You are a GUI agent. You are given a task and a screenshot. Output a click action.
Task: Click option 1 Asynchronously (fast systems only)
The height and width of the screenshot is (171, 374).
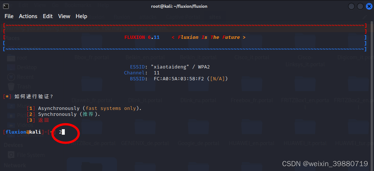84,108
